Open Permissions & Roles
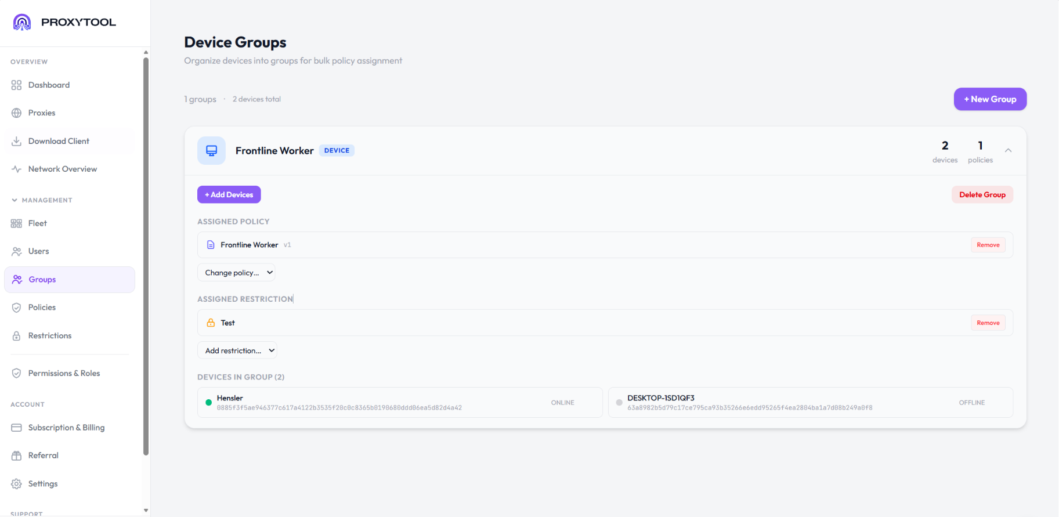 [x=70, y=373]
